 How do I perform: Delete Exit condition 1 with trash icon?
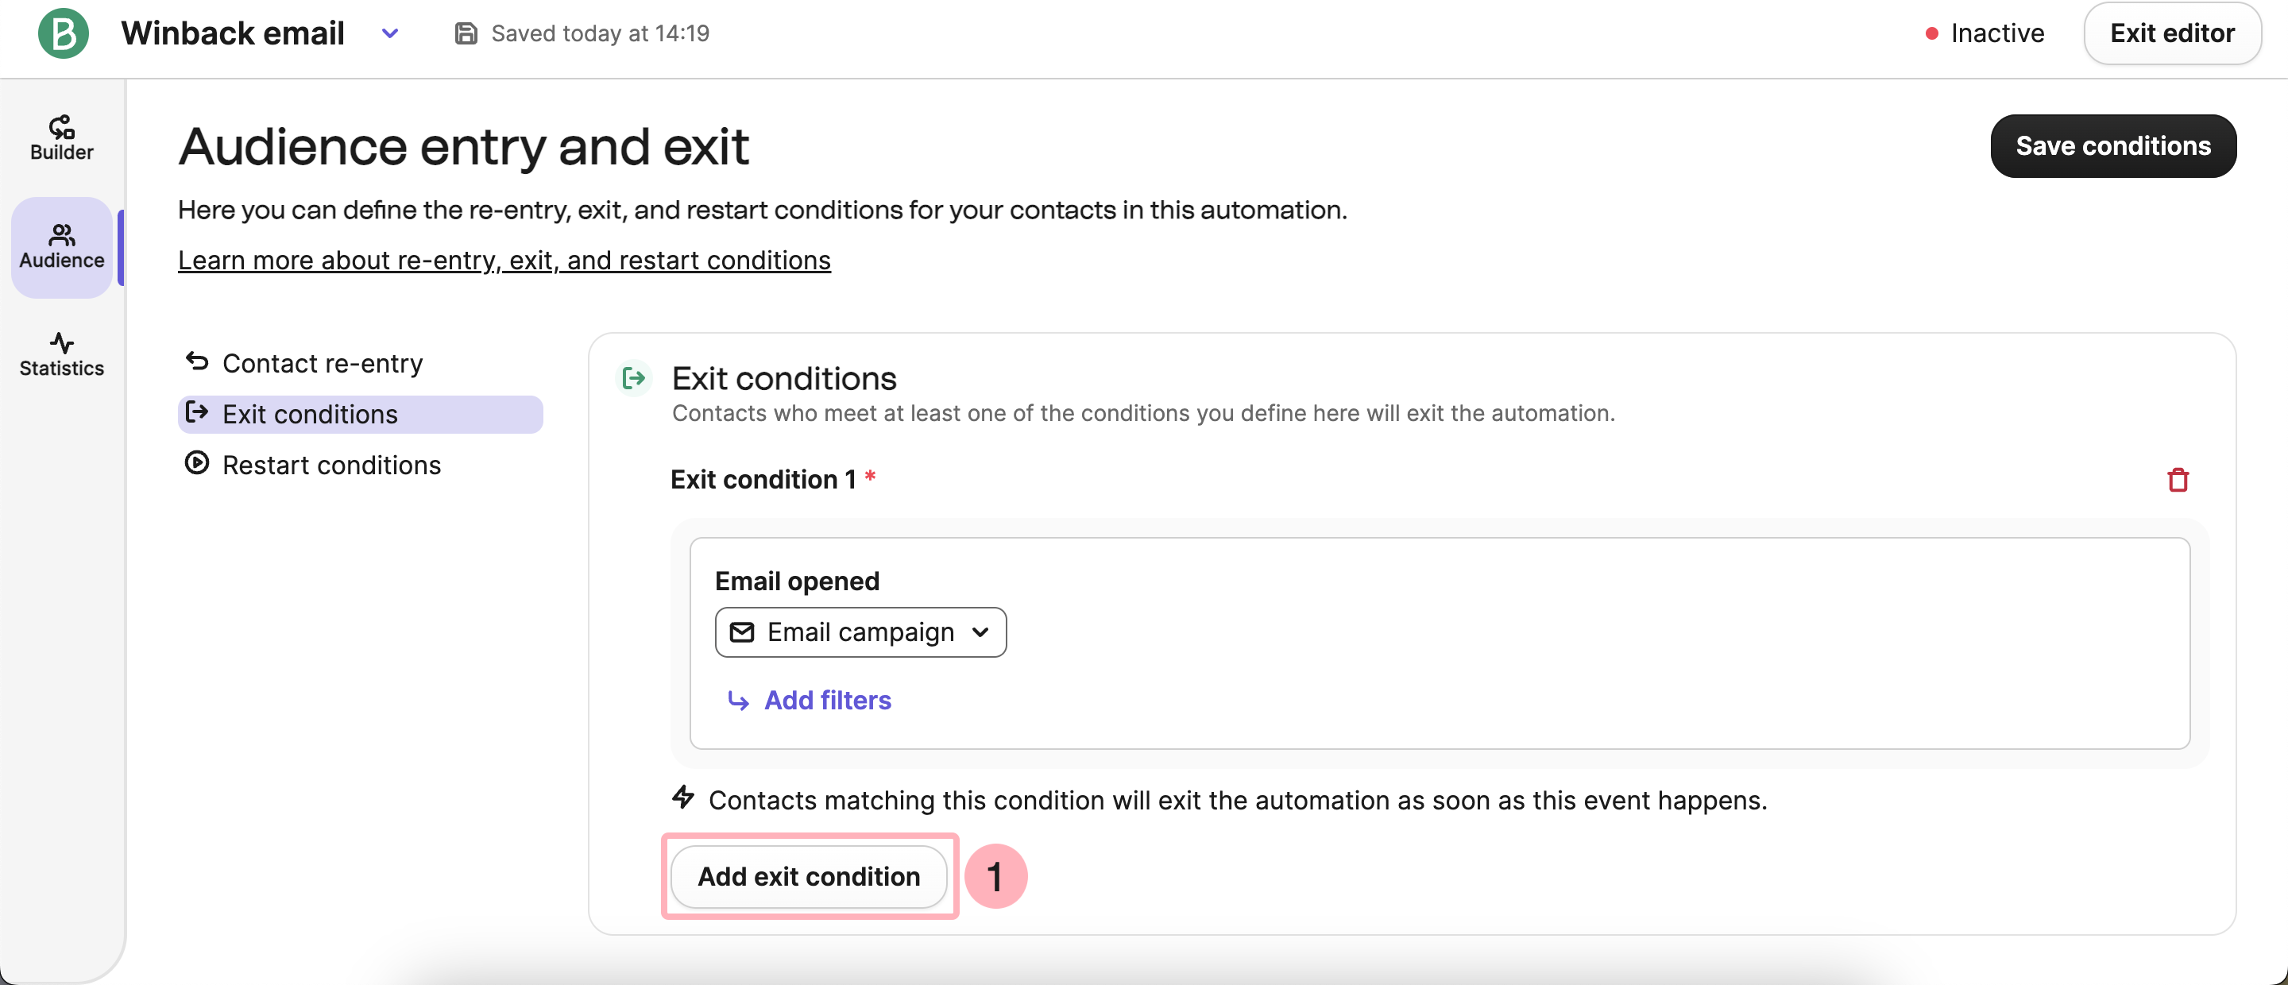[2177, 480]
